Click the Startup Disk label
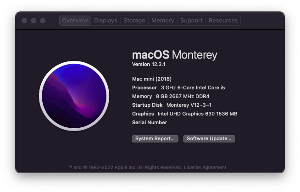This screenshot has width=300, height=192. click(x=147, y=105)
